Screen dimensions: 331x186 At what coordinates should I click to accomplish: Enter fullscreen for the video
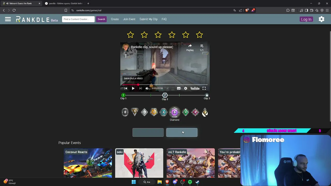204,88
